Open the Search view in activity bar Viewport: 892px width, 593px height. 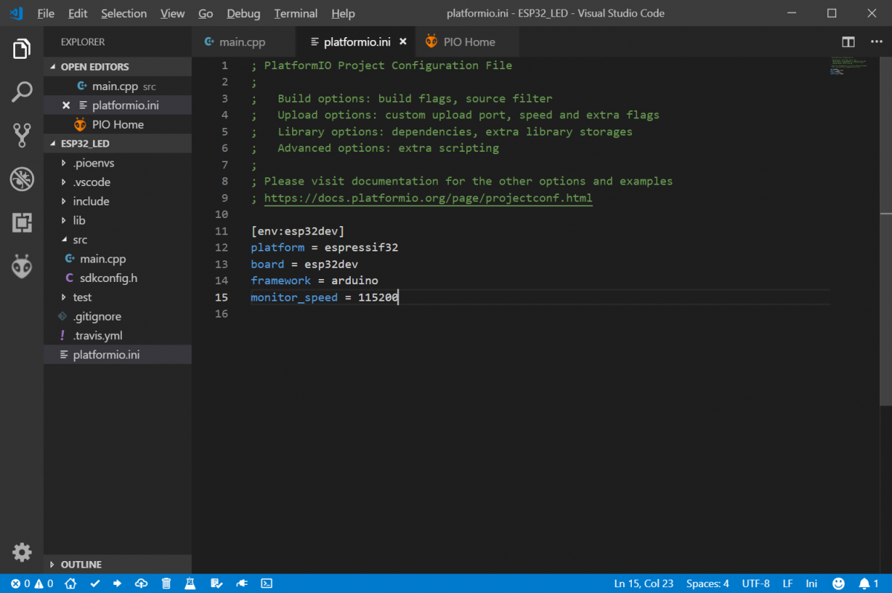[x=22, y=92]
